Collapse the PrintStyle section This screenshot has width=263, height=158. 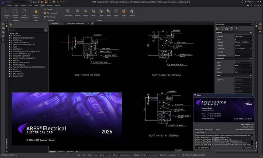coord(251,59)
